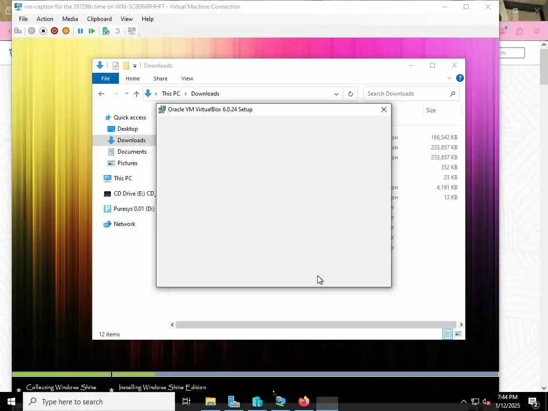Expand the Explorer ribbon chevron
The image size is (548, 411).
(x=450, y=78)
